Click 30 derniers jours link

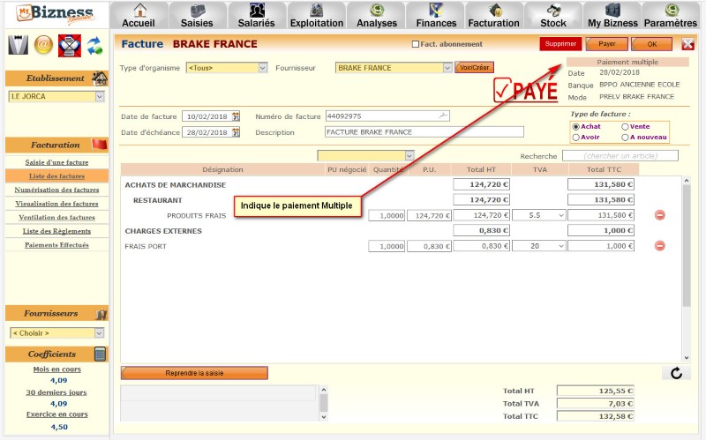[56, 392]
